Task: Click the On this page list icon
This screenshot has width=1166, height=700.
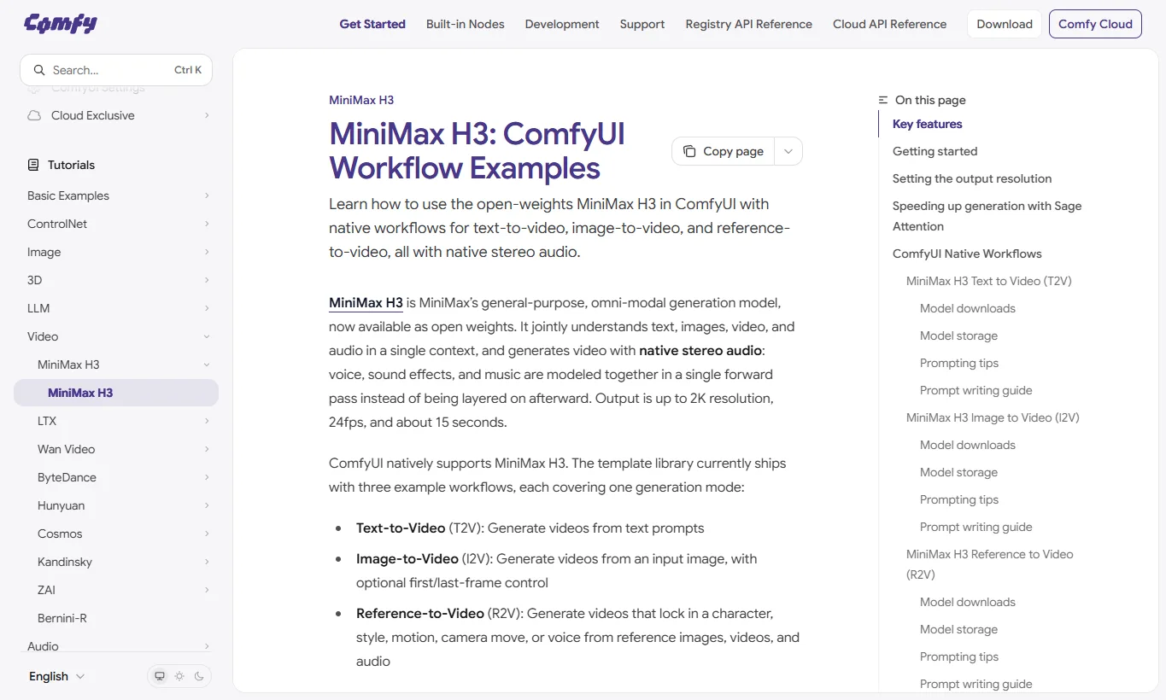Action: (883, 100)
